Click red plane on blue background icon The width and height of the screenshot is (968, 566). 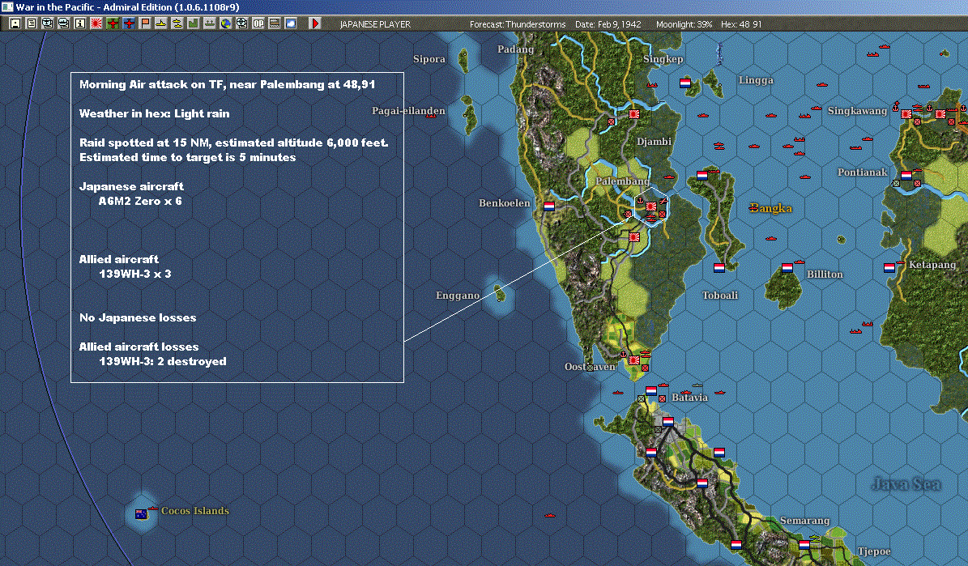129,23
